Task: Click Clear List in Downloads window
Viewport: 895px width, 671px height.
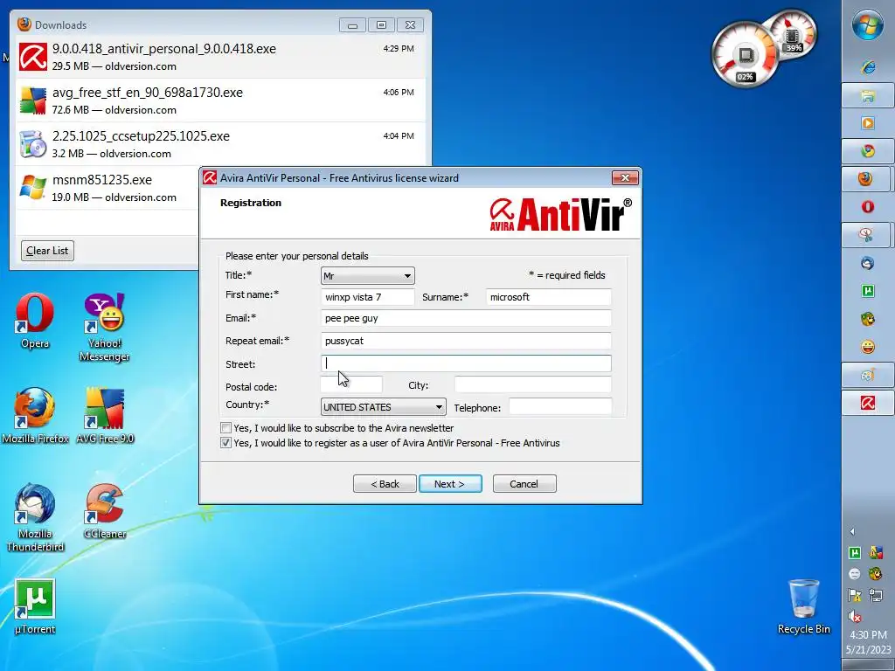Action: [x=47, y=251]
